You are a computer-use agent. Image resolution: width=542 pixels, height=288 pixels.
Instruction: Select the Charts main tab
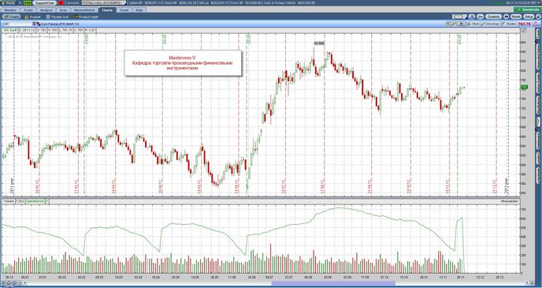click(107, 10)
